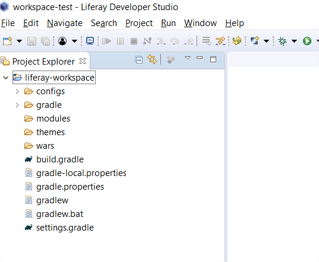The image size is (319, 262).
Task: Click the Save All toolbar icon
Action: [45, 41]
